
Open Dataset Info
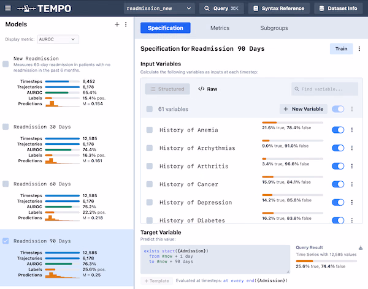pyautogui.click(x=338, y=9)
